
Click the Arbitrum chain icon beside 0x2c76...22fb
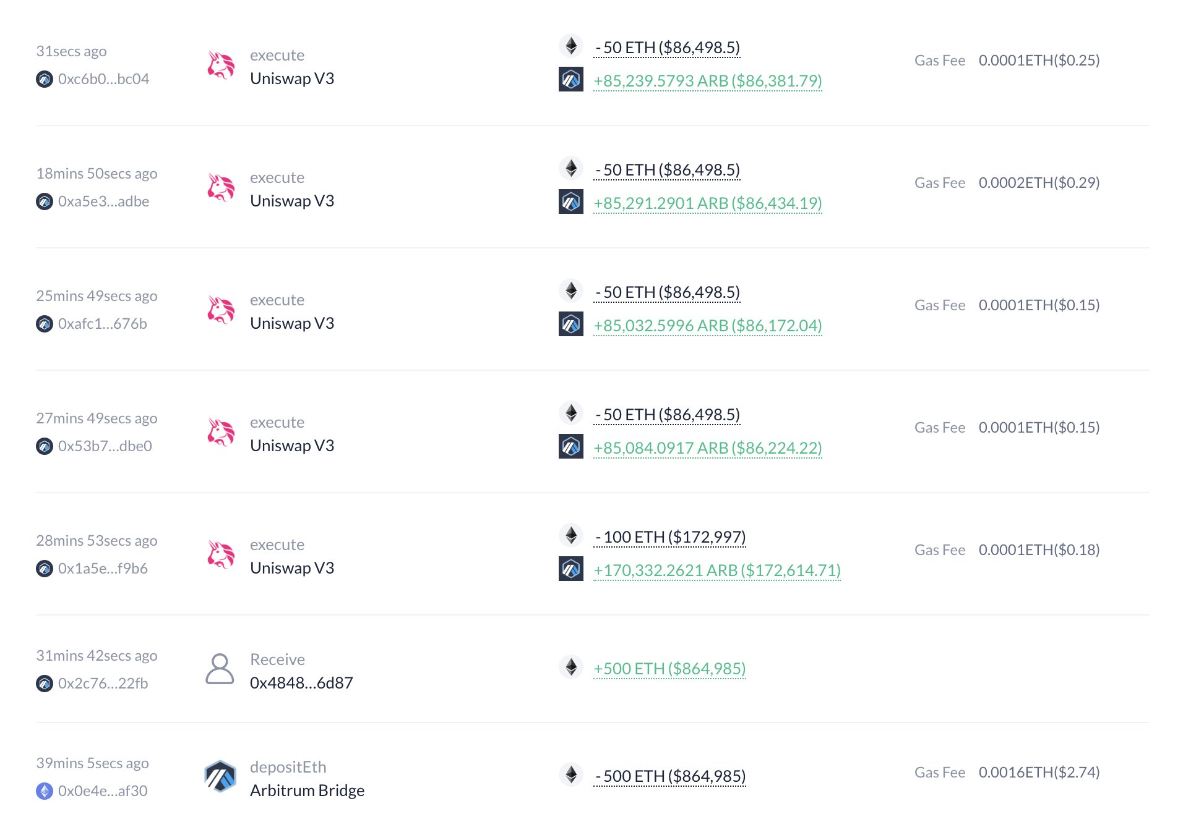click(x=45, y=684)
